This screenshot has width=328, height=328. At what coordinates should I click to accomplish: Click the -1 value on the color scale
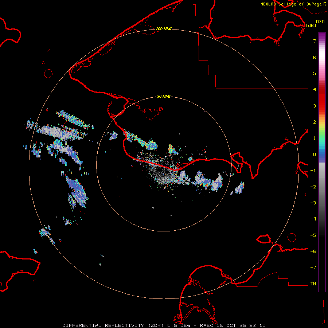313,171
